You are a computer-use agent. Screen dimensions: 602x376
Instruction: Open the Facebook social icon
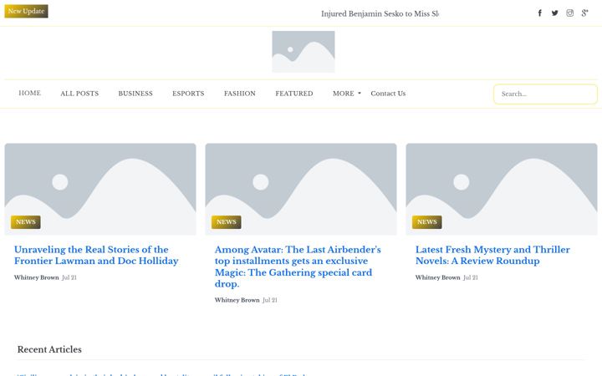539,13
